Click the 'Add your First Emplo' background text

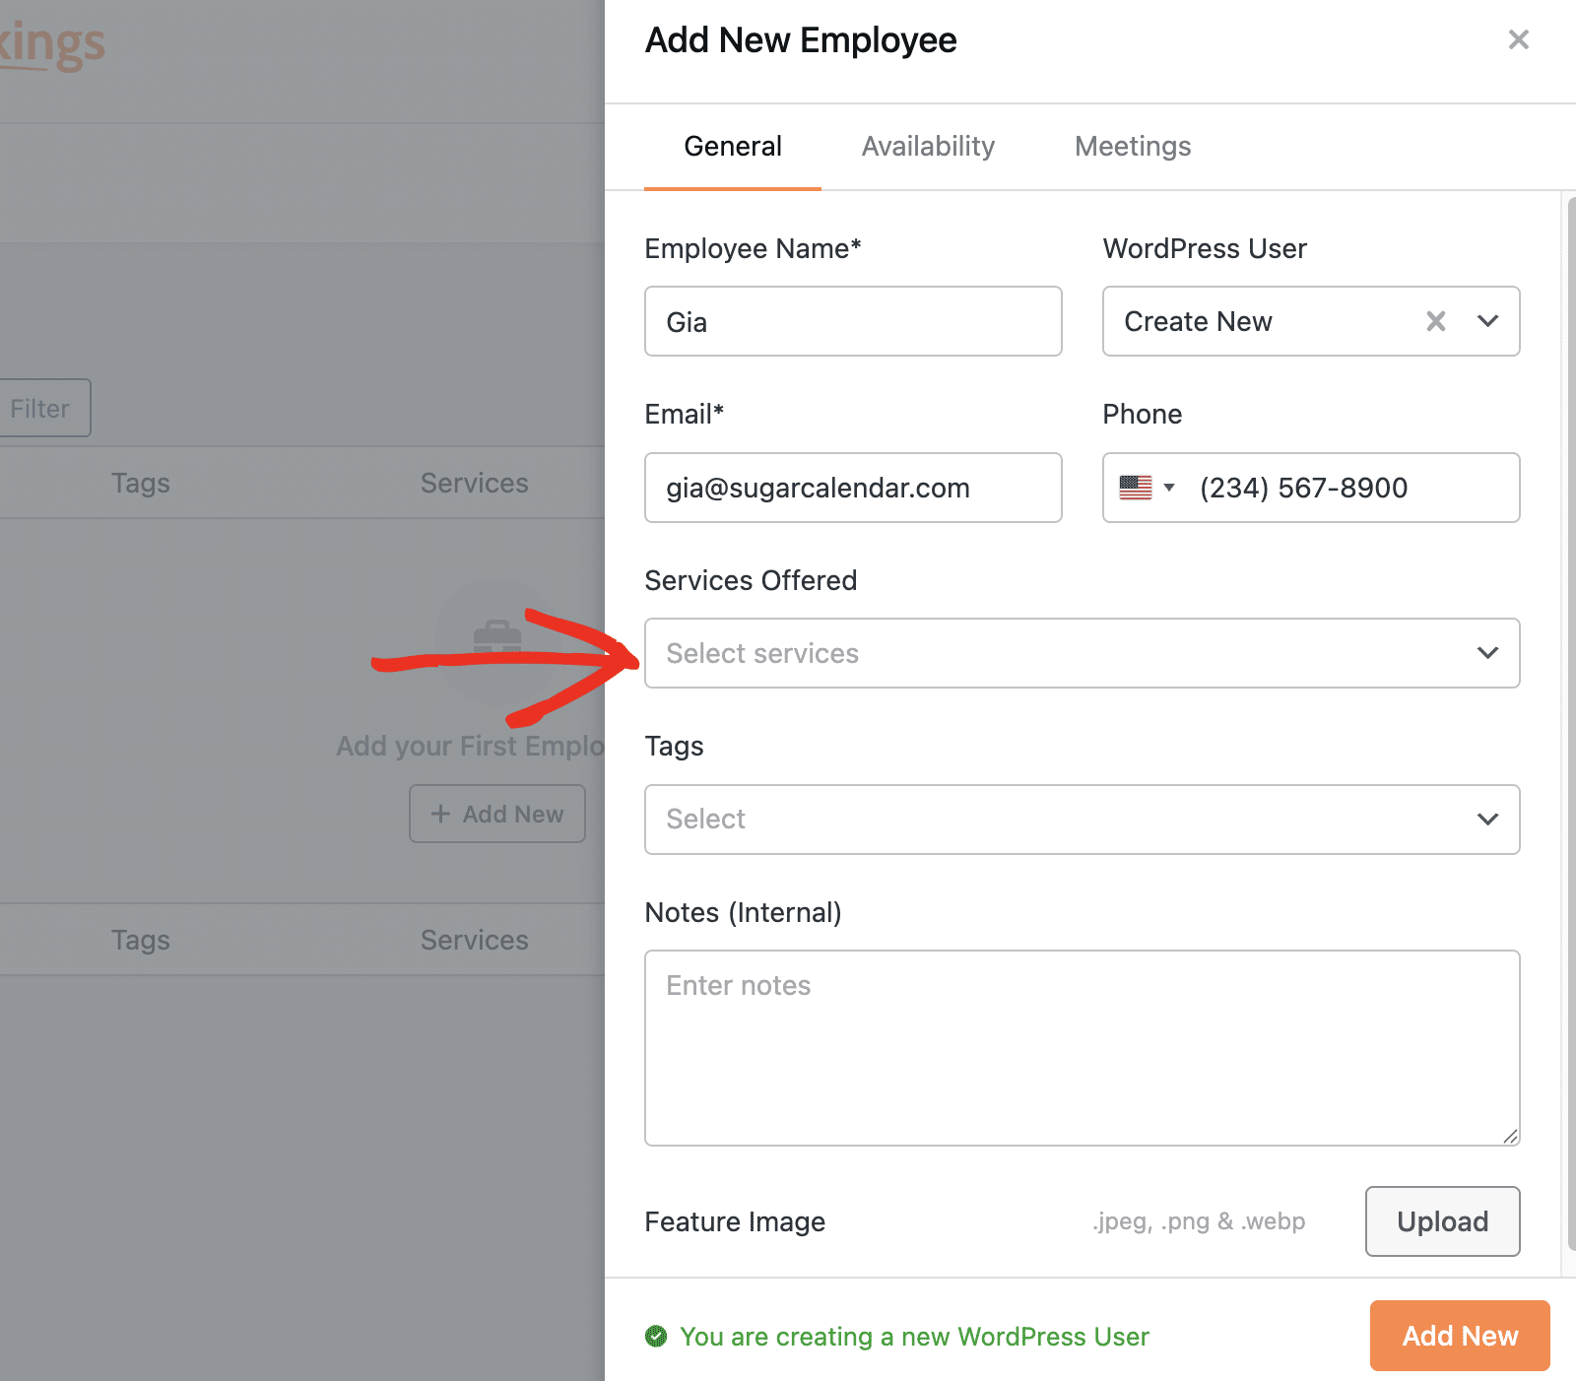(470, 746)
